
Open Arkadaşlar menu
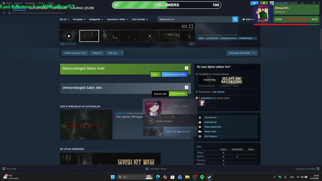pos(30,3)
